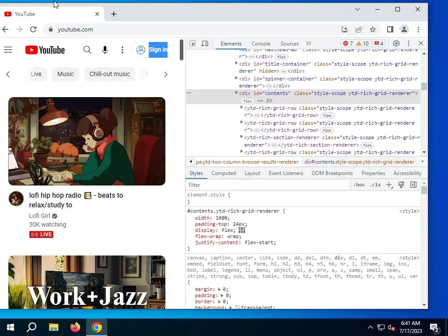This screenshot has height=336, width=448.
Task: Open the 7 errors counter
Action: pos(348,43)
